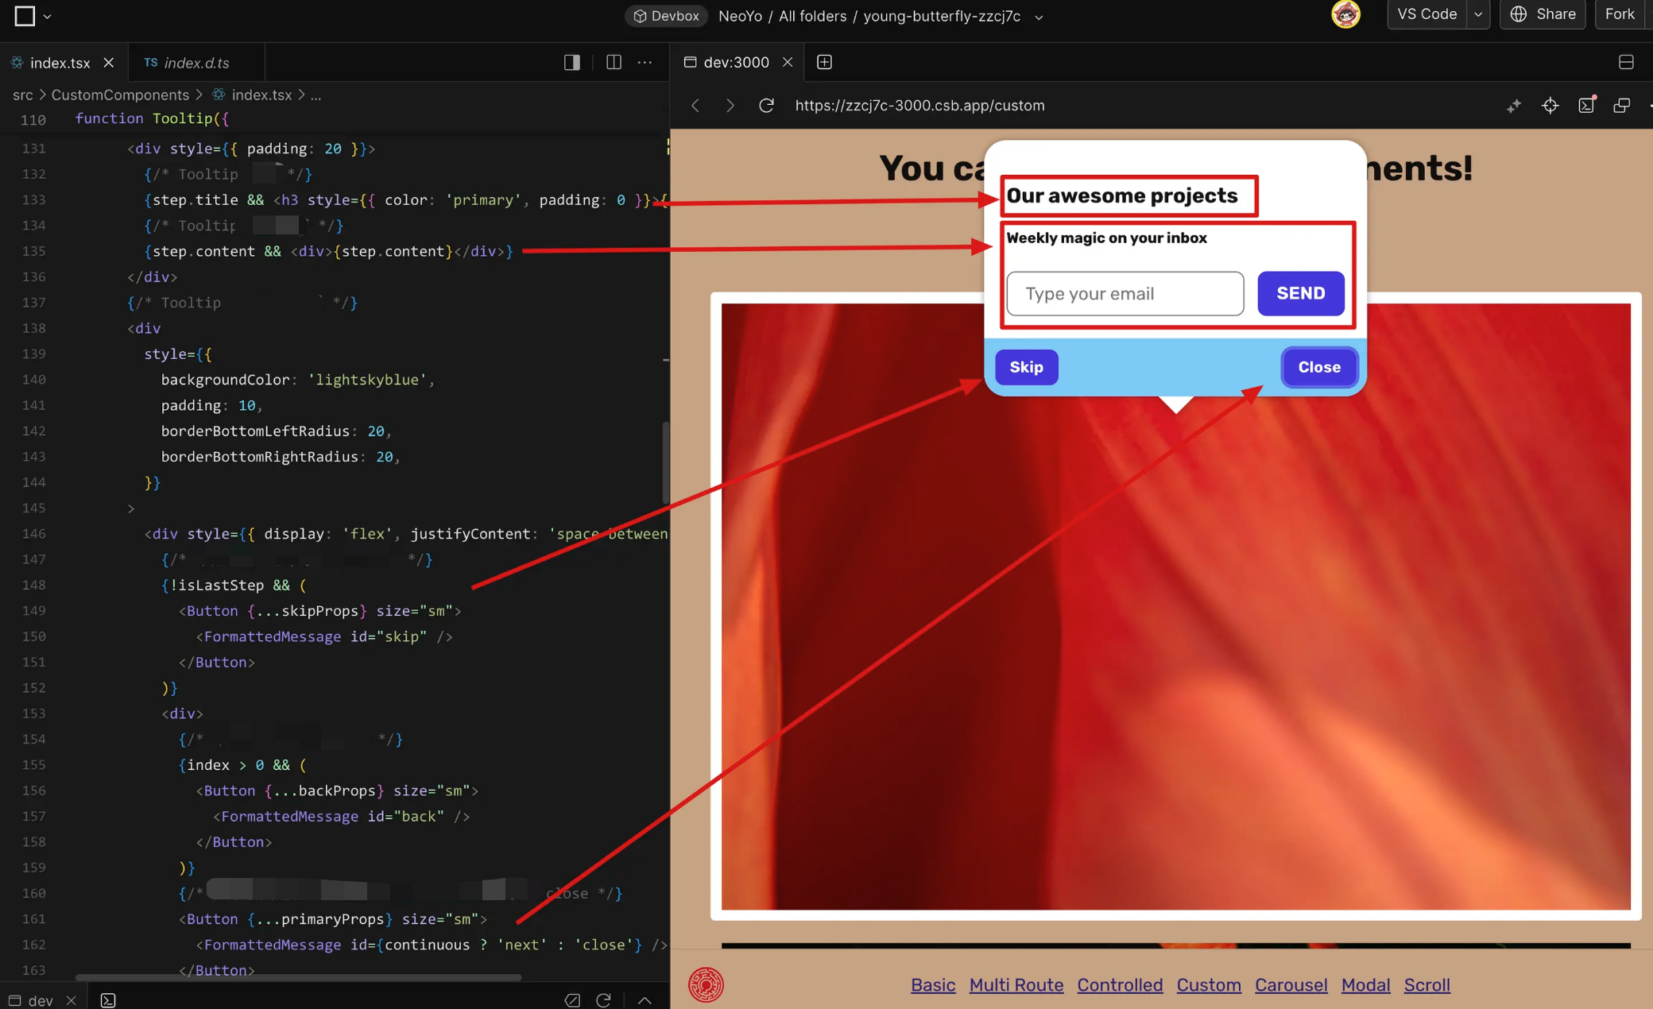Toggle the editor sidebar layout icon

(571, 62)
